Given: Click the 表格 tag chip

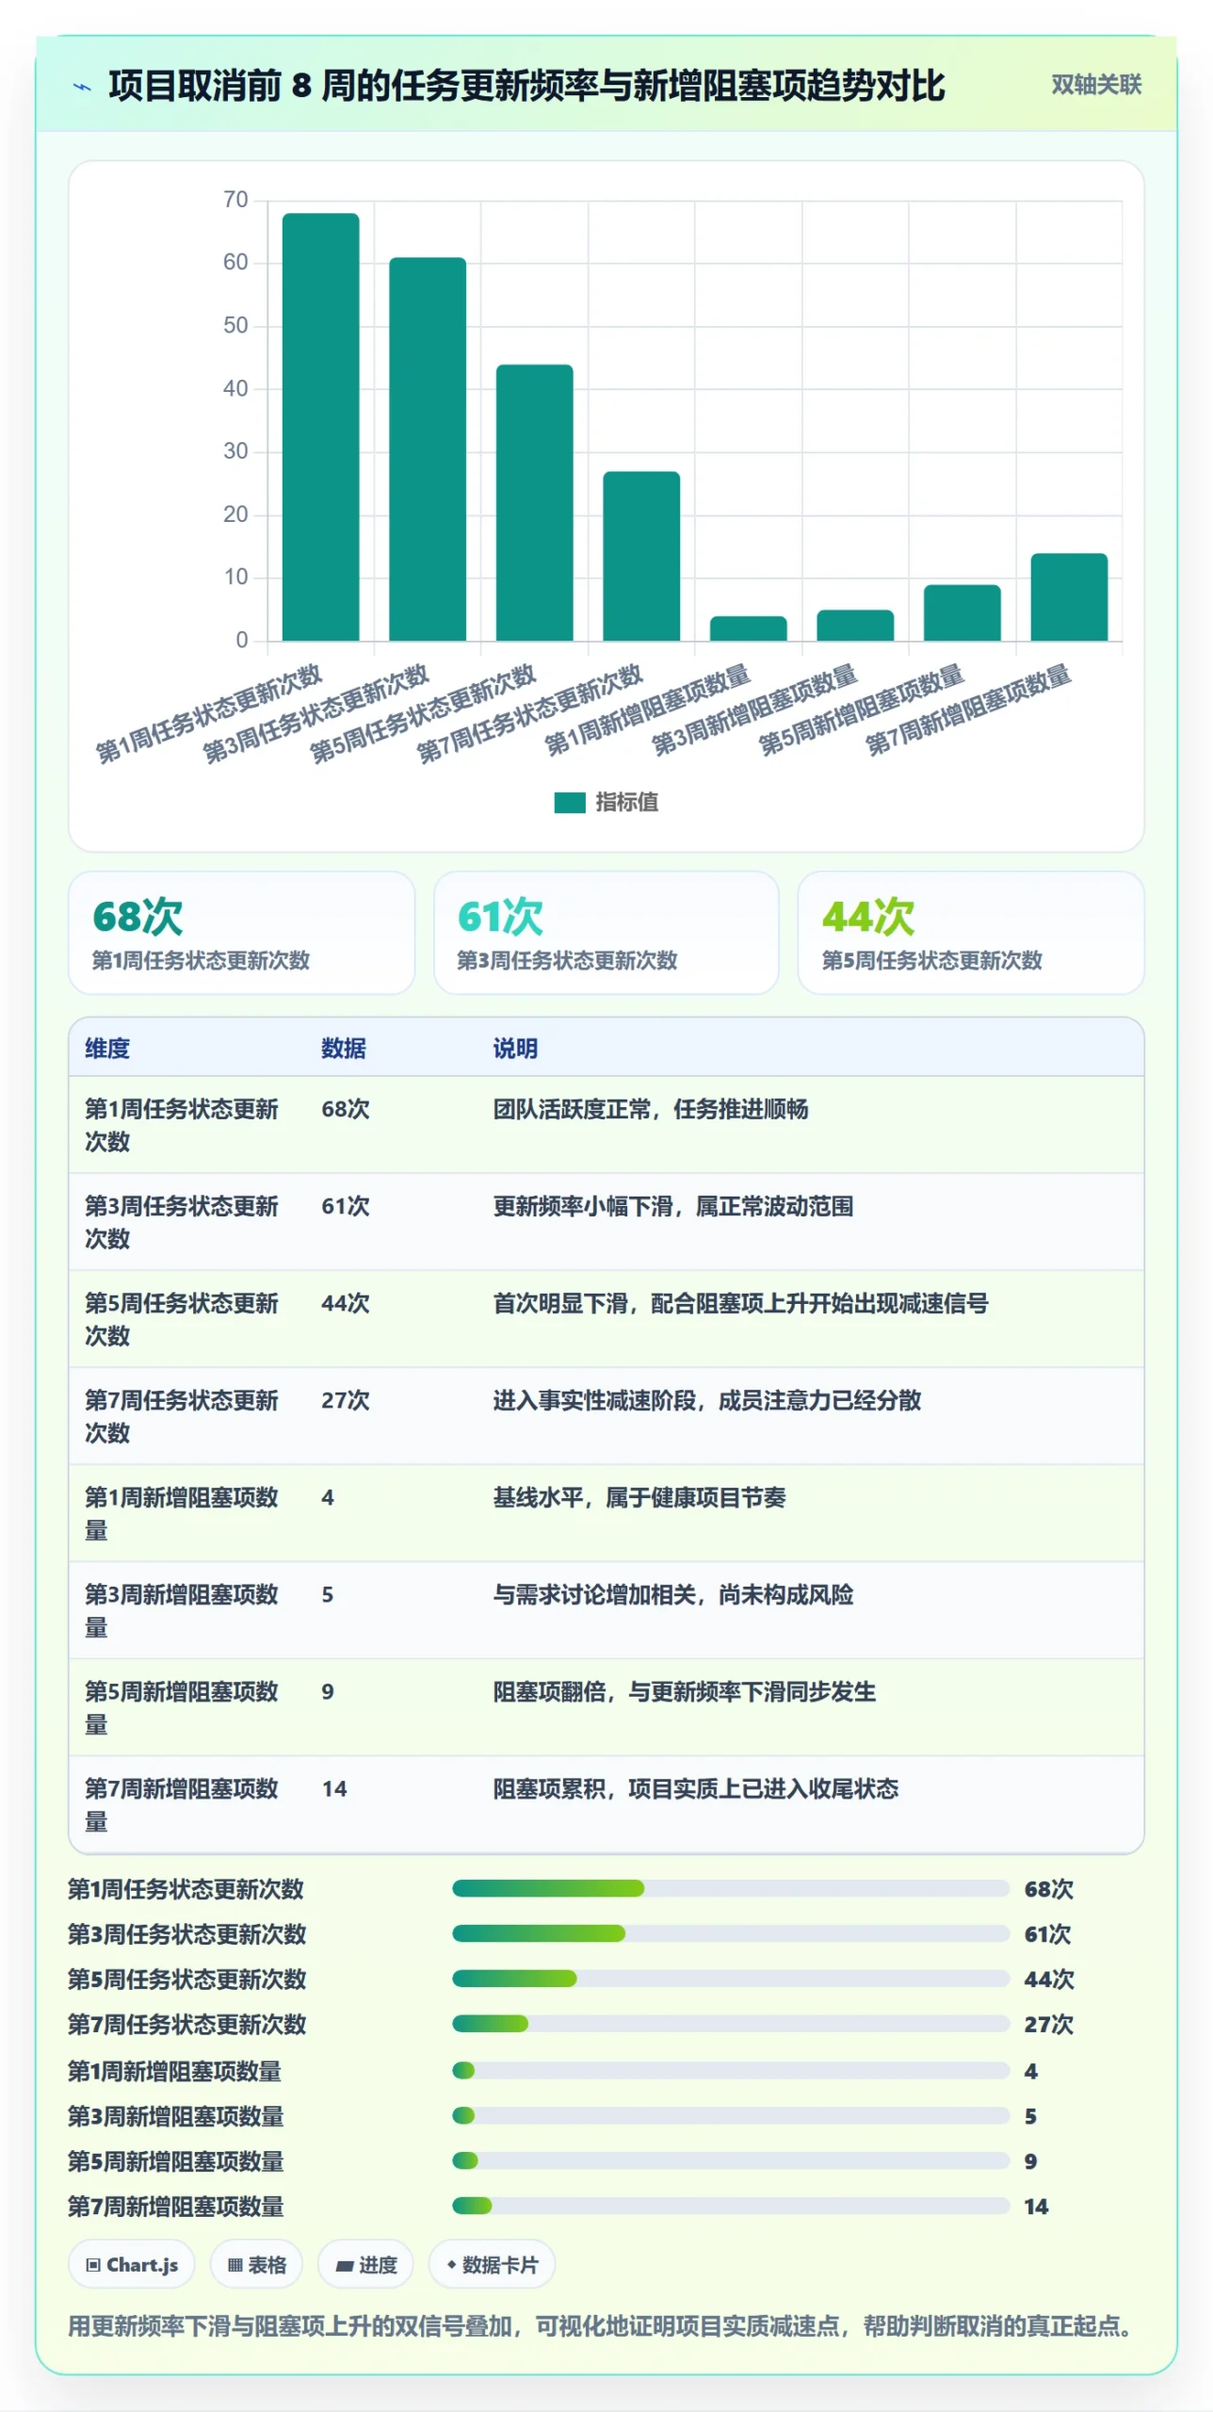Looking at the screenshot, I should point(256,2265).
